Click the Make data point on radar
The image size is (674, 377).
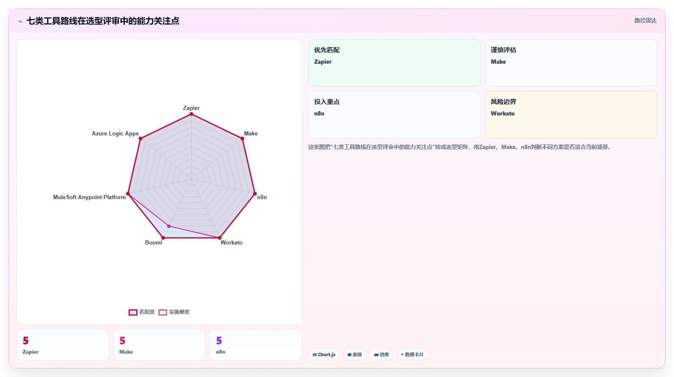(x=242, y=138)
